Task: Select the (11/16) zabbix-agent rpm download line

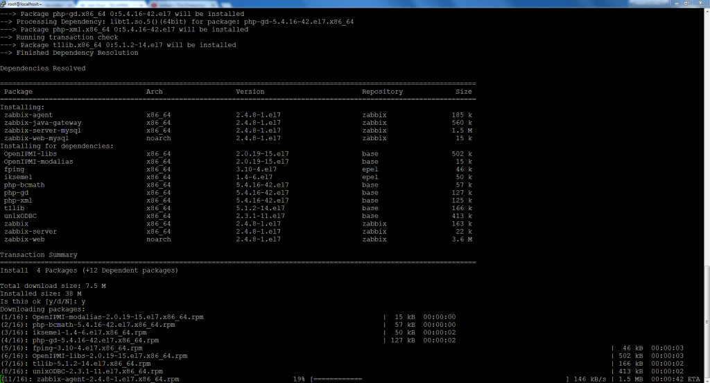Action: pyautogui.click(x=350, y=379)
